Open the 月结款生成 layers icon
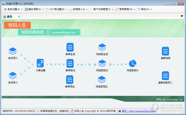The width and height of the screenshot is (186, 115). click(102, 47)
